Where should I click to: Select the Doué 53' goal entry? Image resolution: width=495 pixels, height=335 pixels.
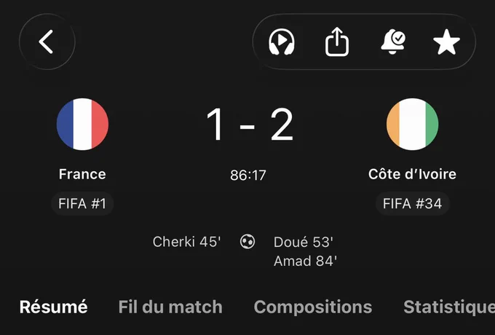pos(304,243)
